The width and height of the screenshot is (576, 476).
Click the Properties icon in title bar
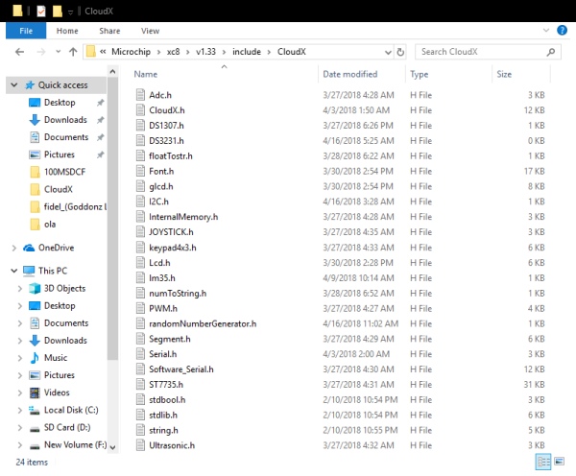[41, 11]
